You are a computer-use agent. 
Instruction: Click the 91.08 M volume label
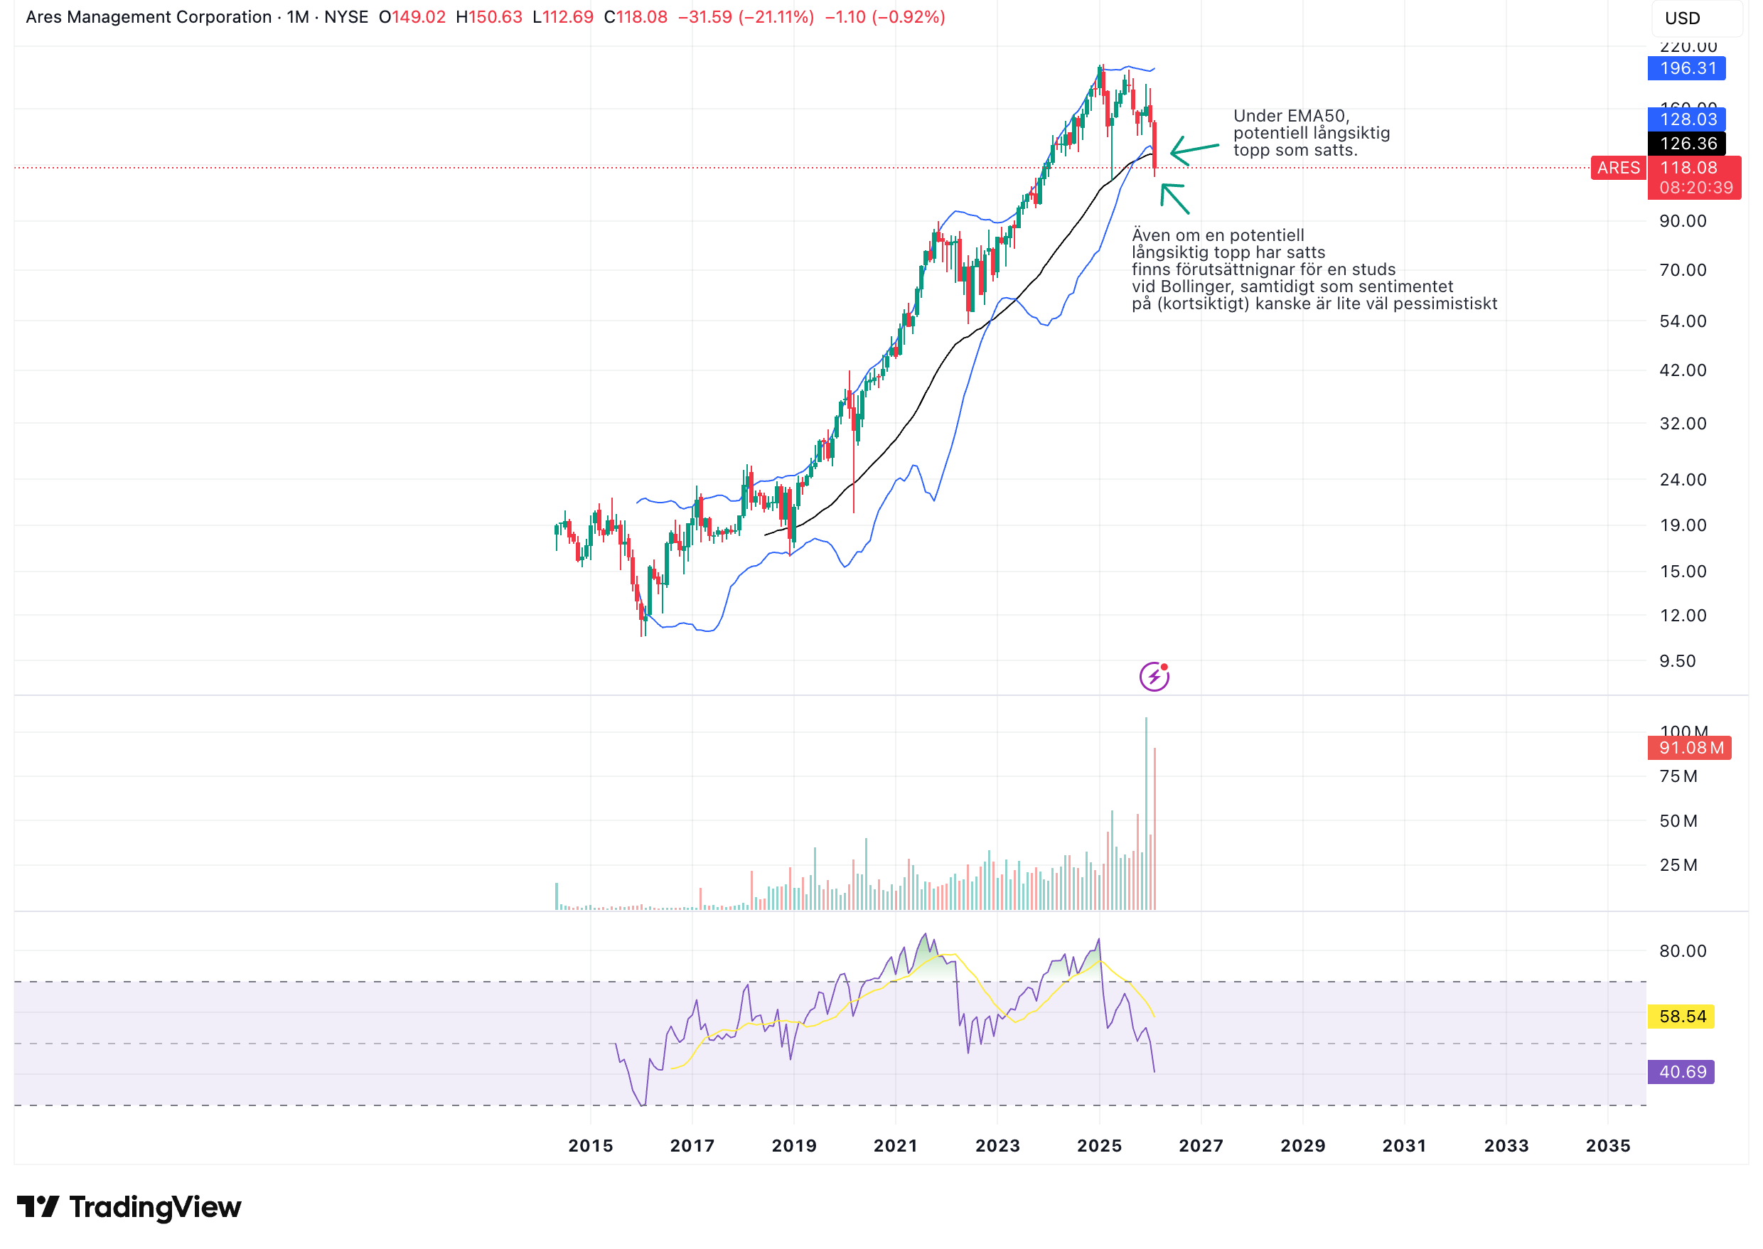(1688, 748)
